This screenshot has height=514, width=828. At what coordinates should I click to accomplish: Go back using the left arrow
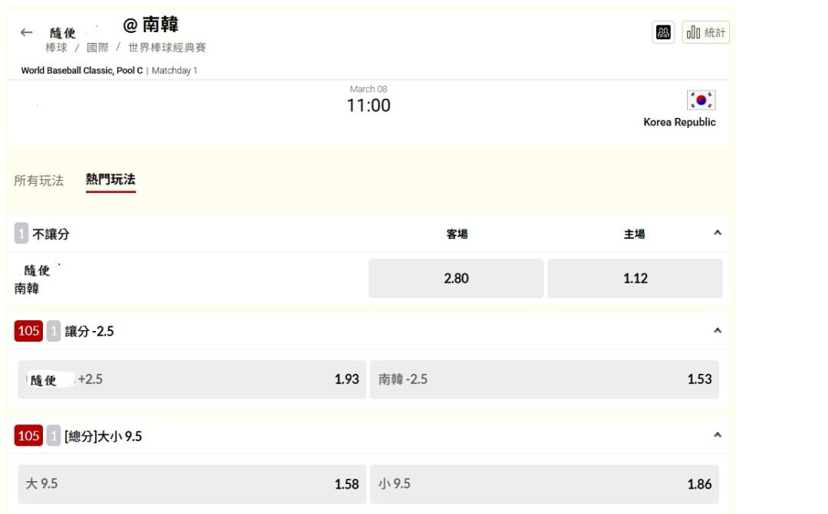(27, 32)
